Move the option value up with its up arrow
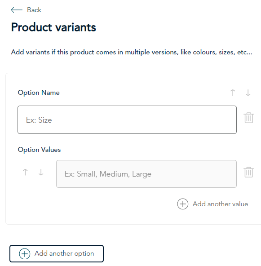The width and height of the screenshot is (261, 266). tap(25, 172)
